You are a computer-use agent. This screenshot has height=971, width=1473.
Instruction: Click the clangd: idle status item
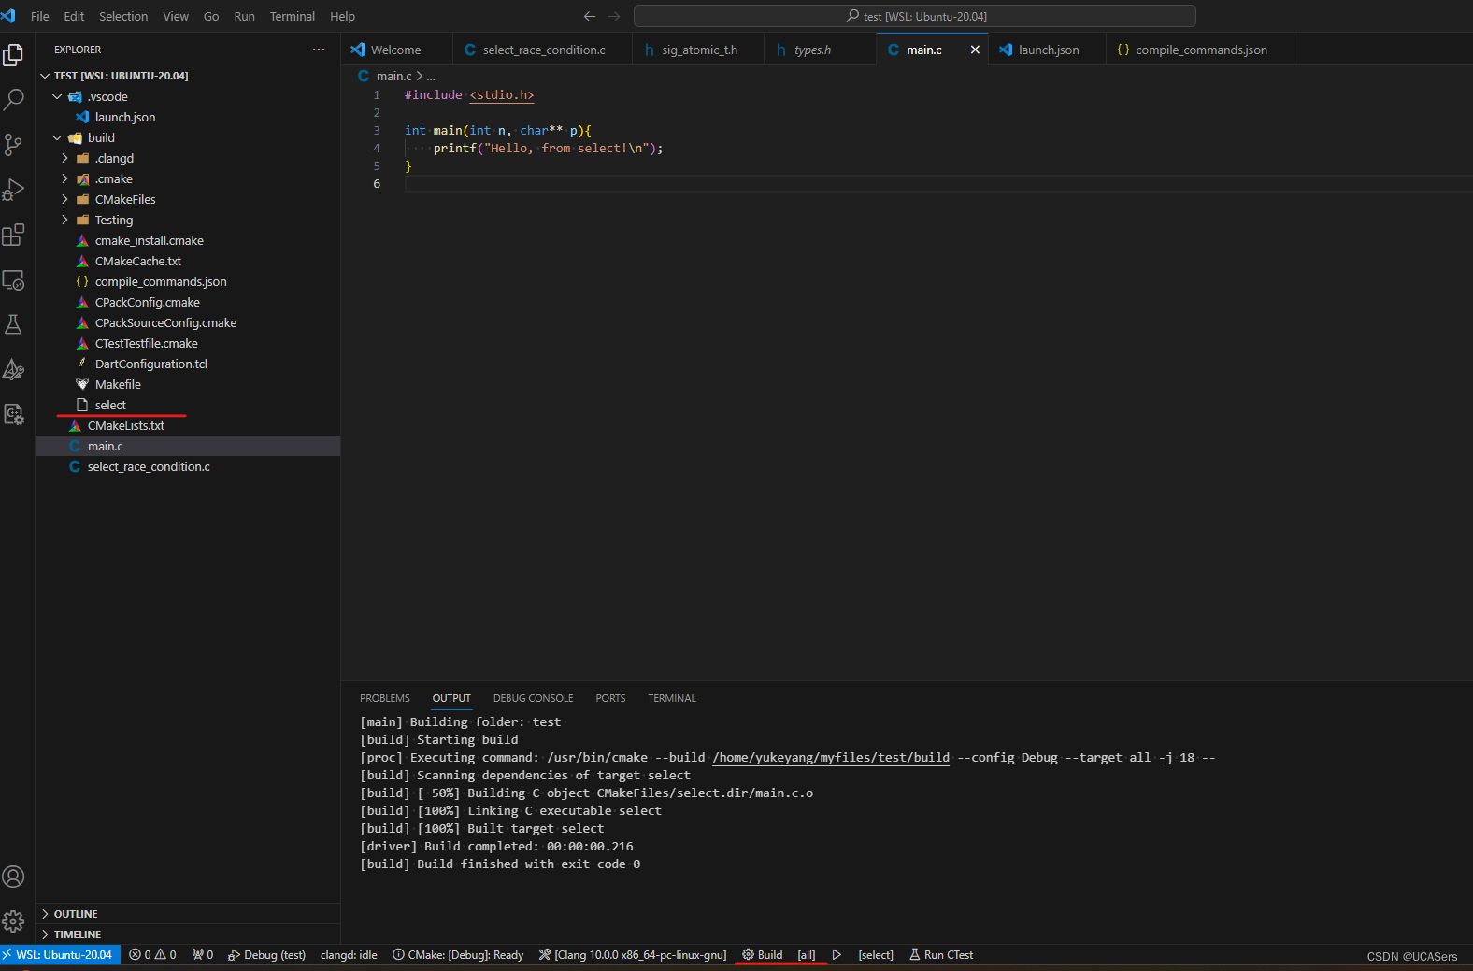(349, 955)
